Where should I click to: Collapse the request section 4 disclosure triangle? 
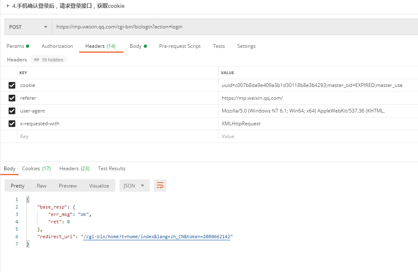tap(8, 6)
